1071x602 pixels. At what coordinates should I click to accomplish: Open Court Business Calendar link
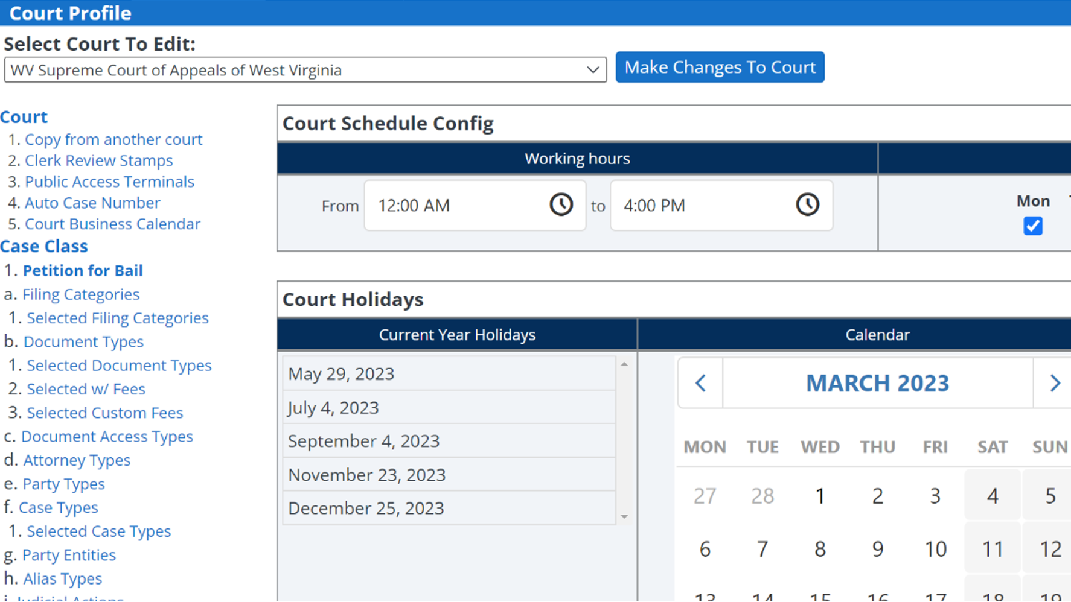coord(112,224)
